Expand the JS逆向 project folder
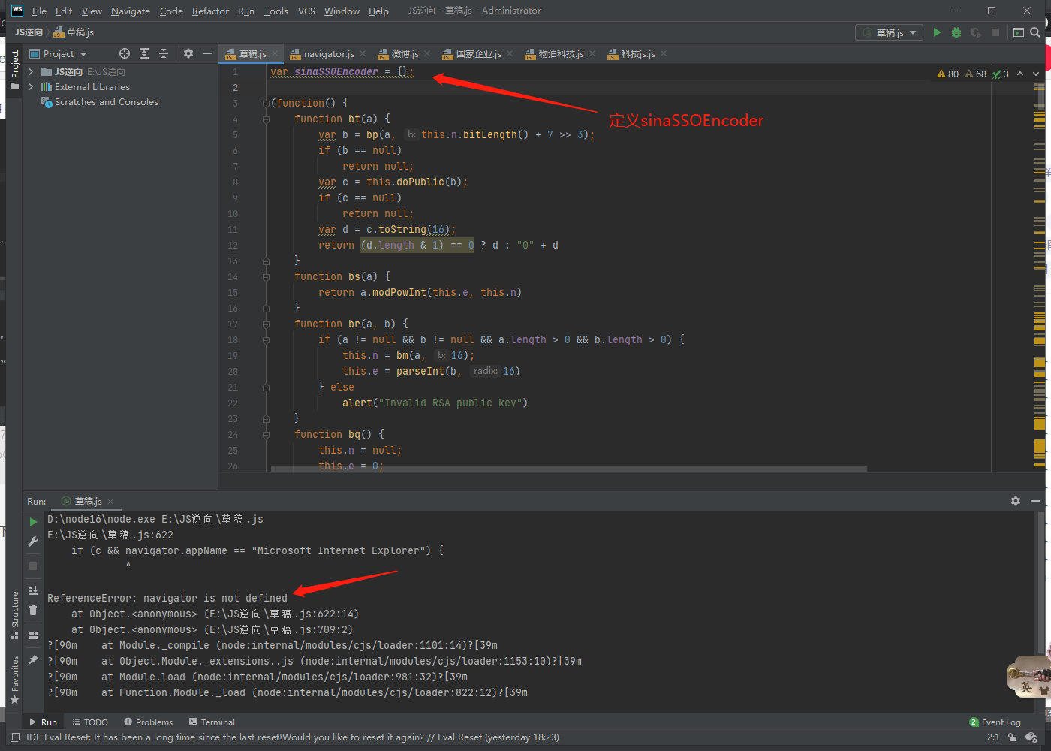1051x751 pixels. pyautogui.click(x=32, y=71)
